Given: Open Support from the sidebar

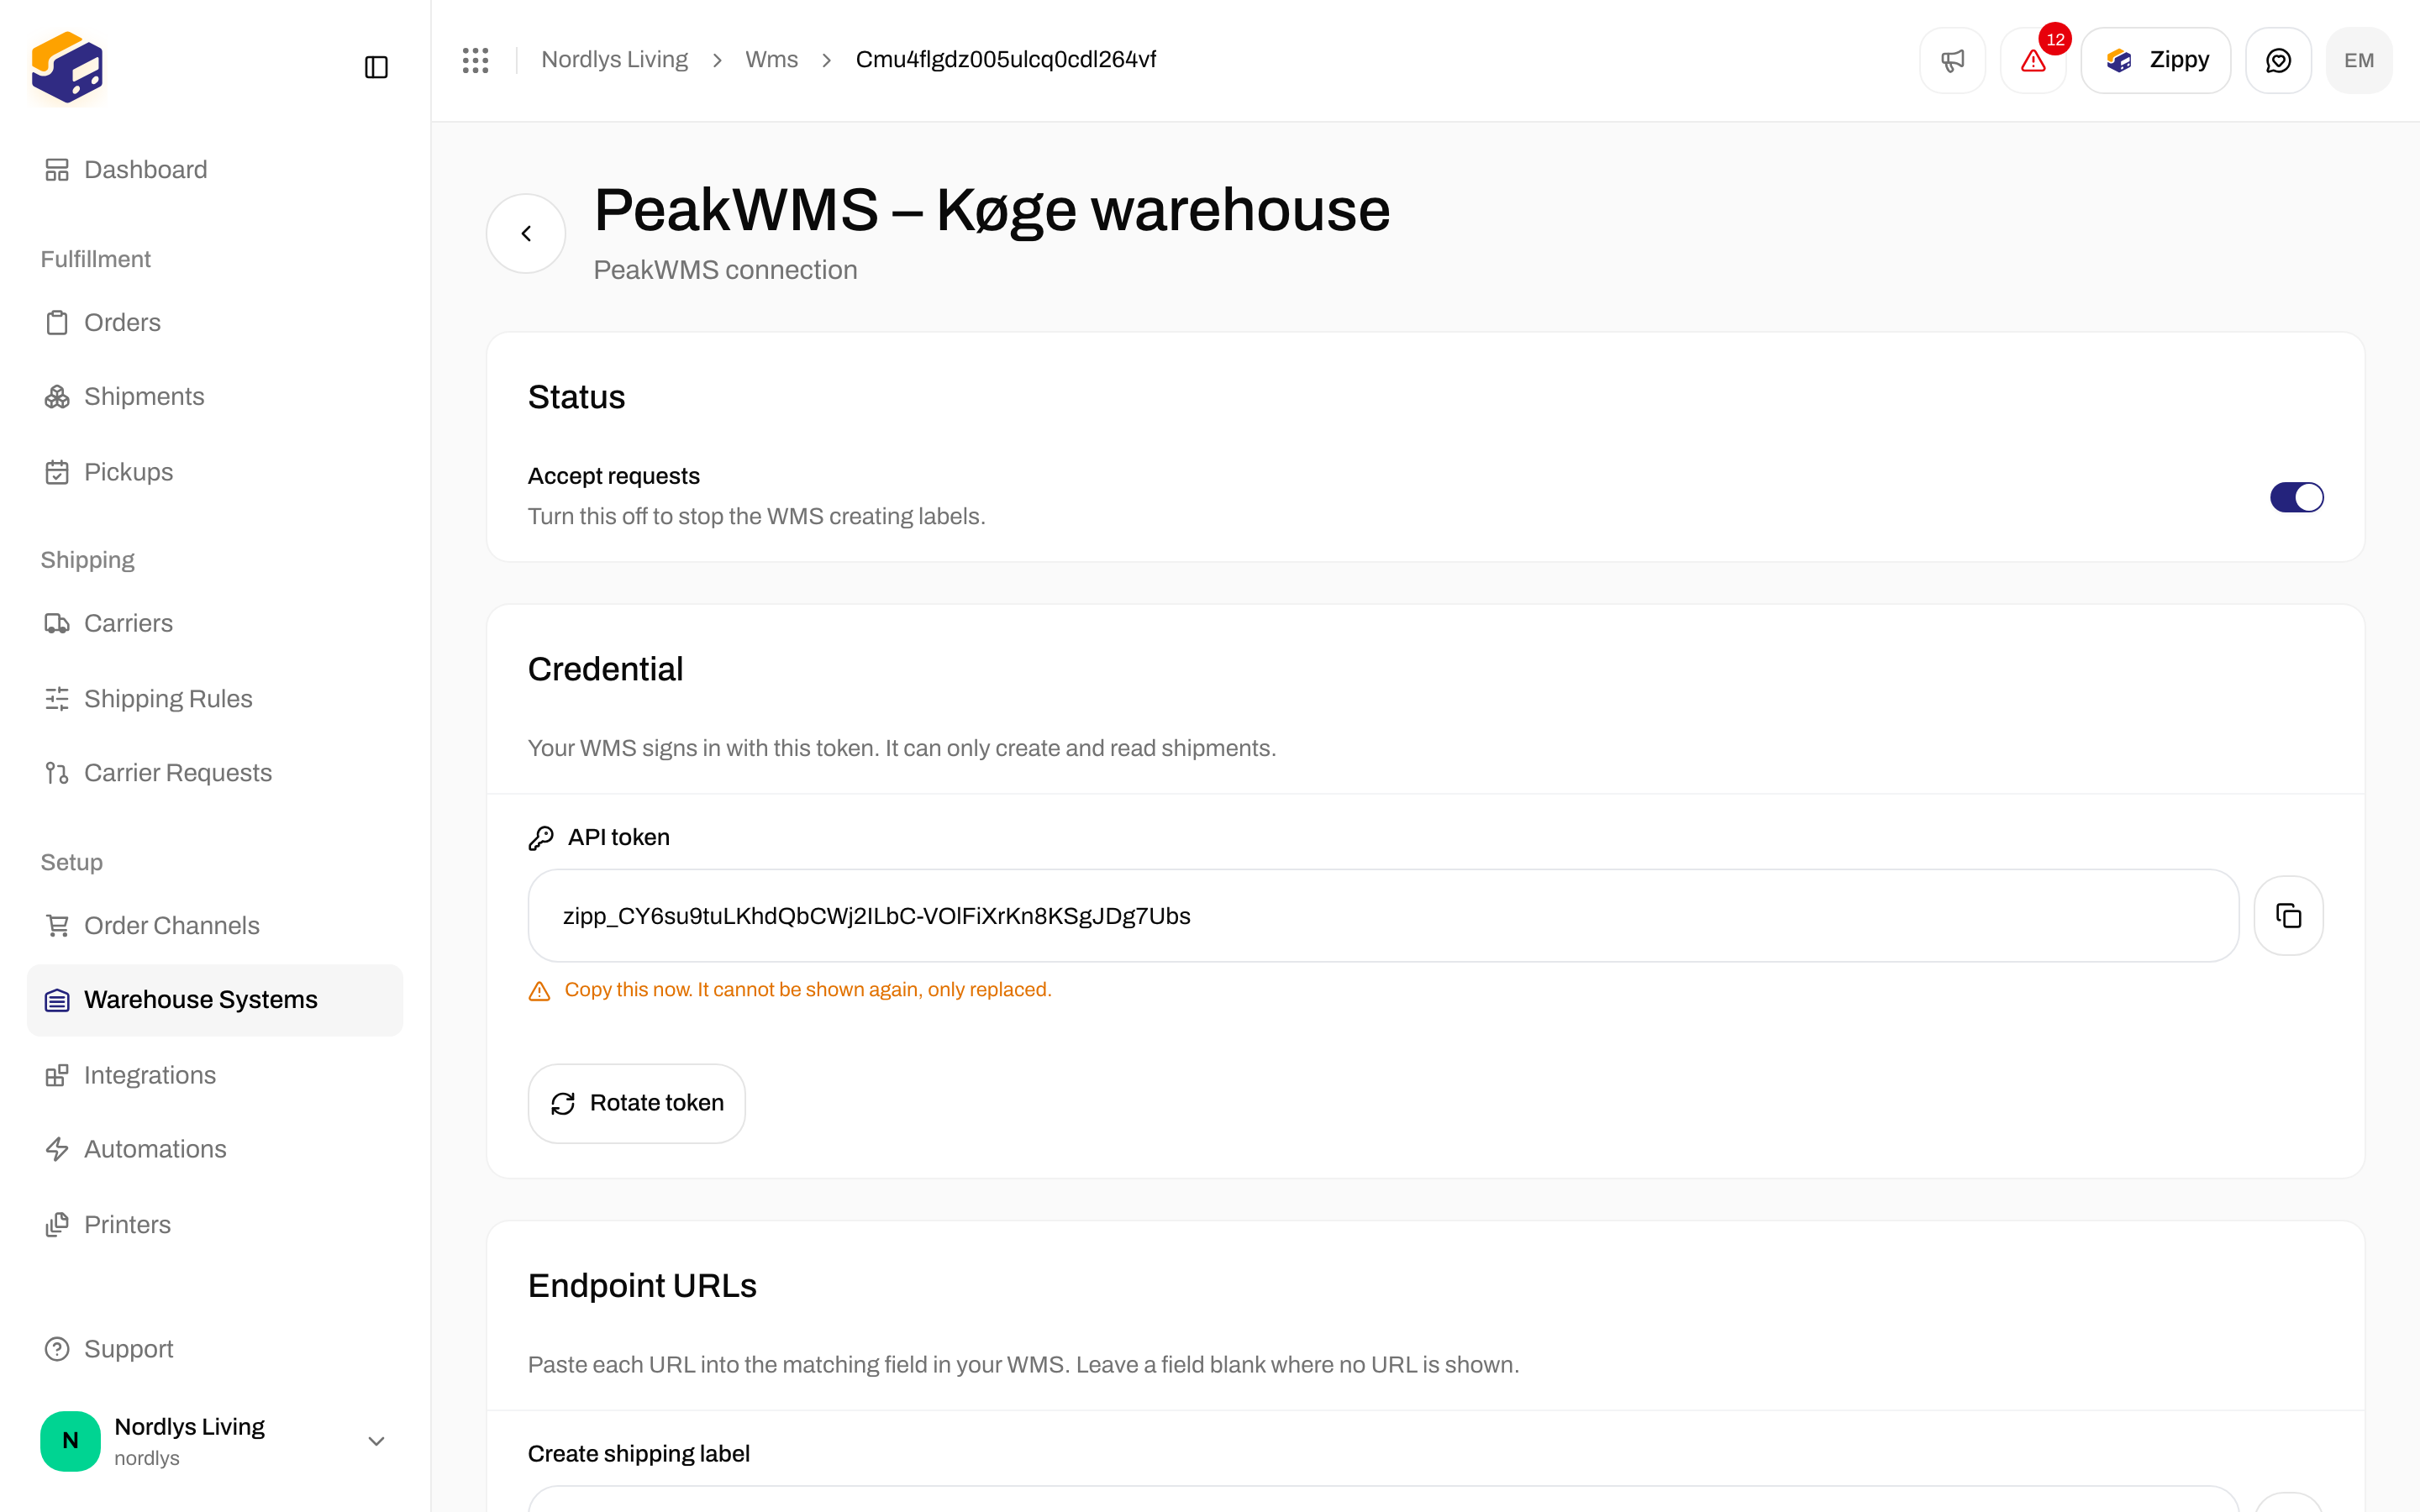Looking at the screenshot, I should [215, 1349].
